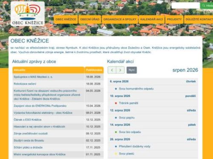Image resolution: width=213 pixels, height=159 pixels.
Task: Focus the search input field
Action: click(x=186, y=6)
